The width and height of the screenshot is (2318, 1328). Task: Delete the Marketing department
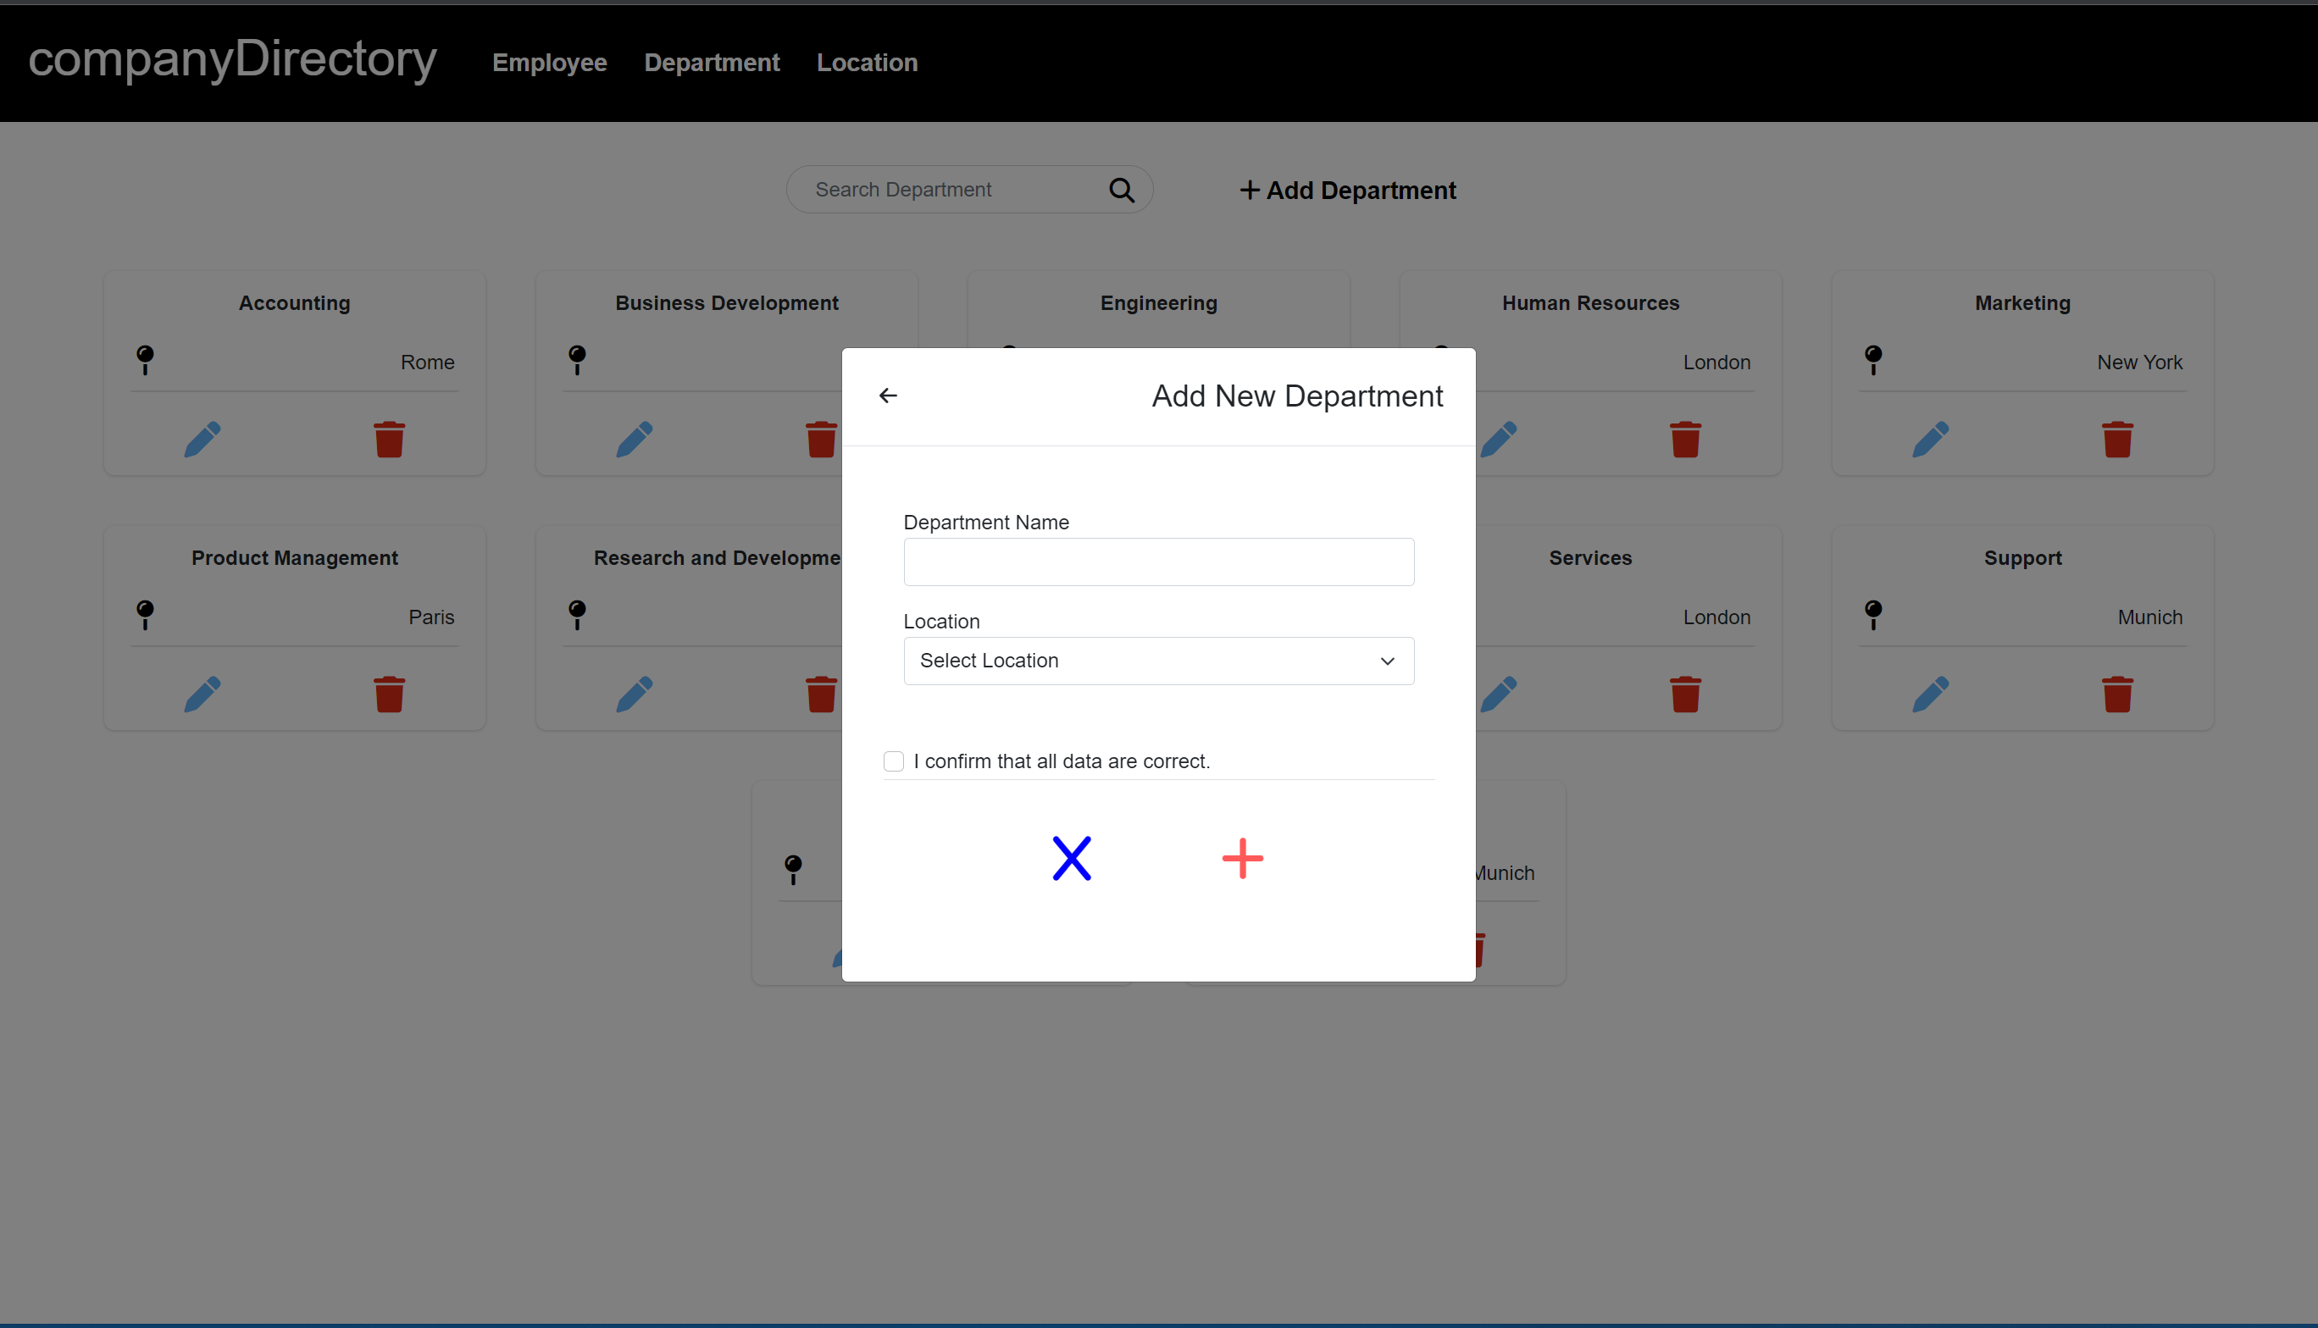pyautogui.click(x=2116, y=439)
